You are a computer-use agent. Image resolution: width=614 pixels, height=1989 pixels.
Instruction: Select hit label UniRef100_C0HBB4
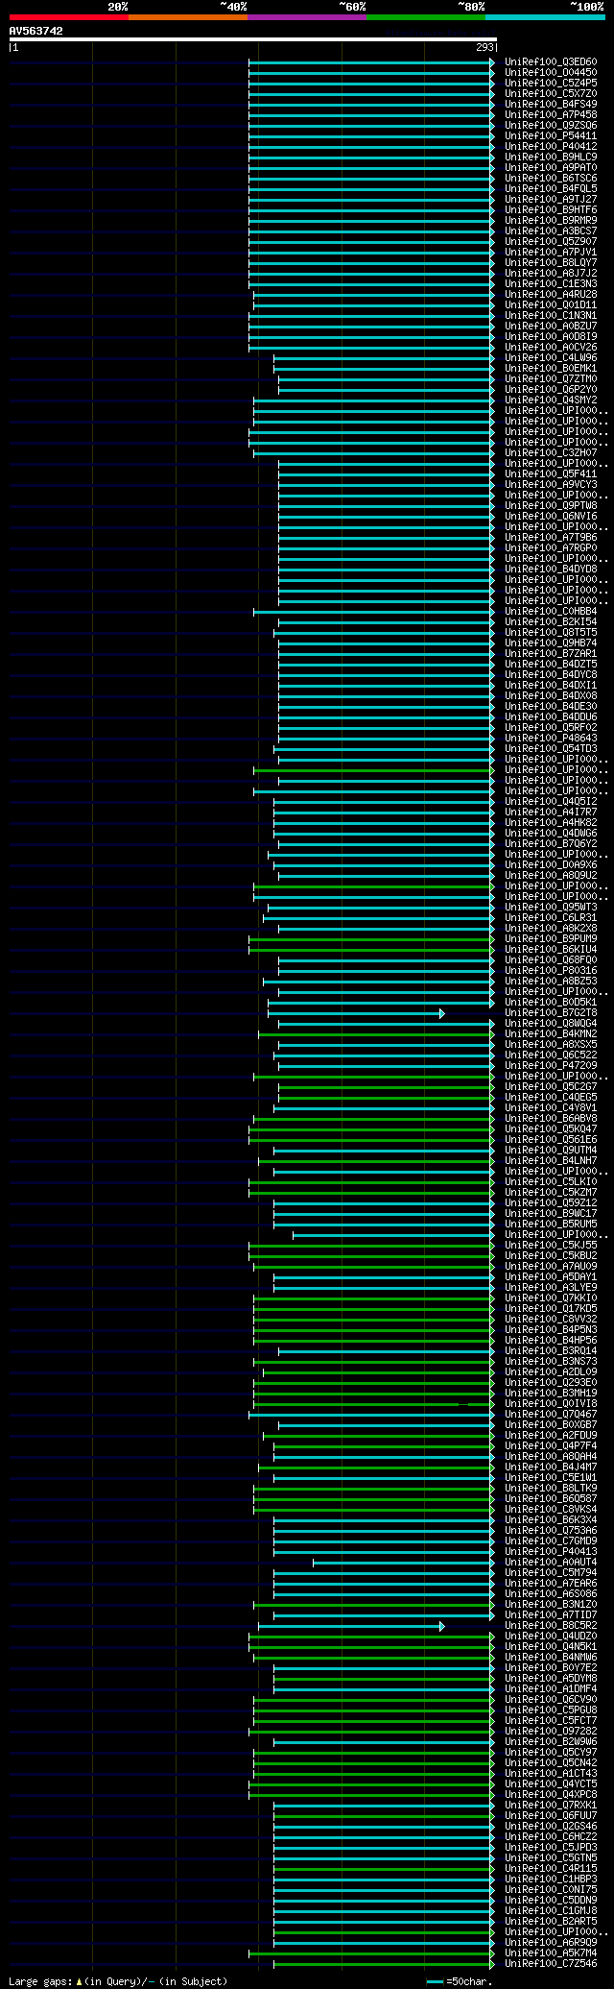pyautogui.click(x=551, y=612)
